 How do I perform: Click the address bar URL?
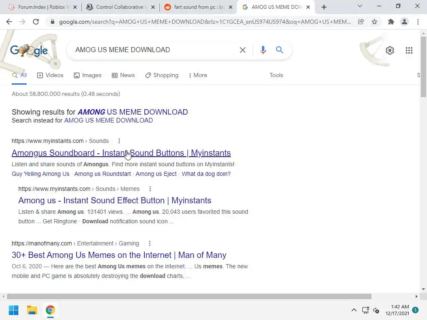click(205, 22)
